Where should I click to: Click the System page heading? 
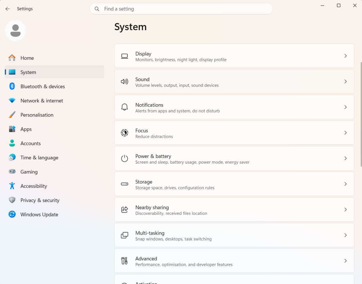[x=131, y=27]
